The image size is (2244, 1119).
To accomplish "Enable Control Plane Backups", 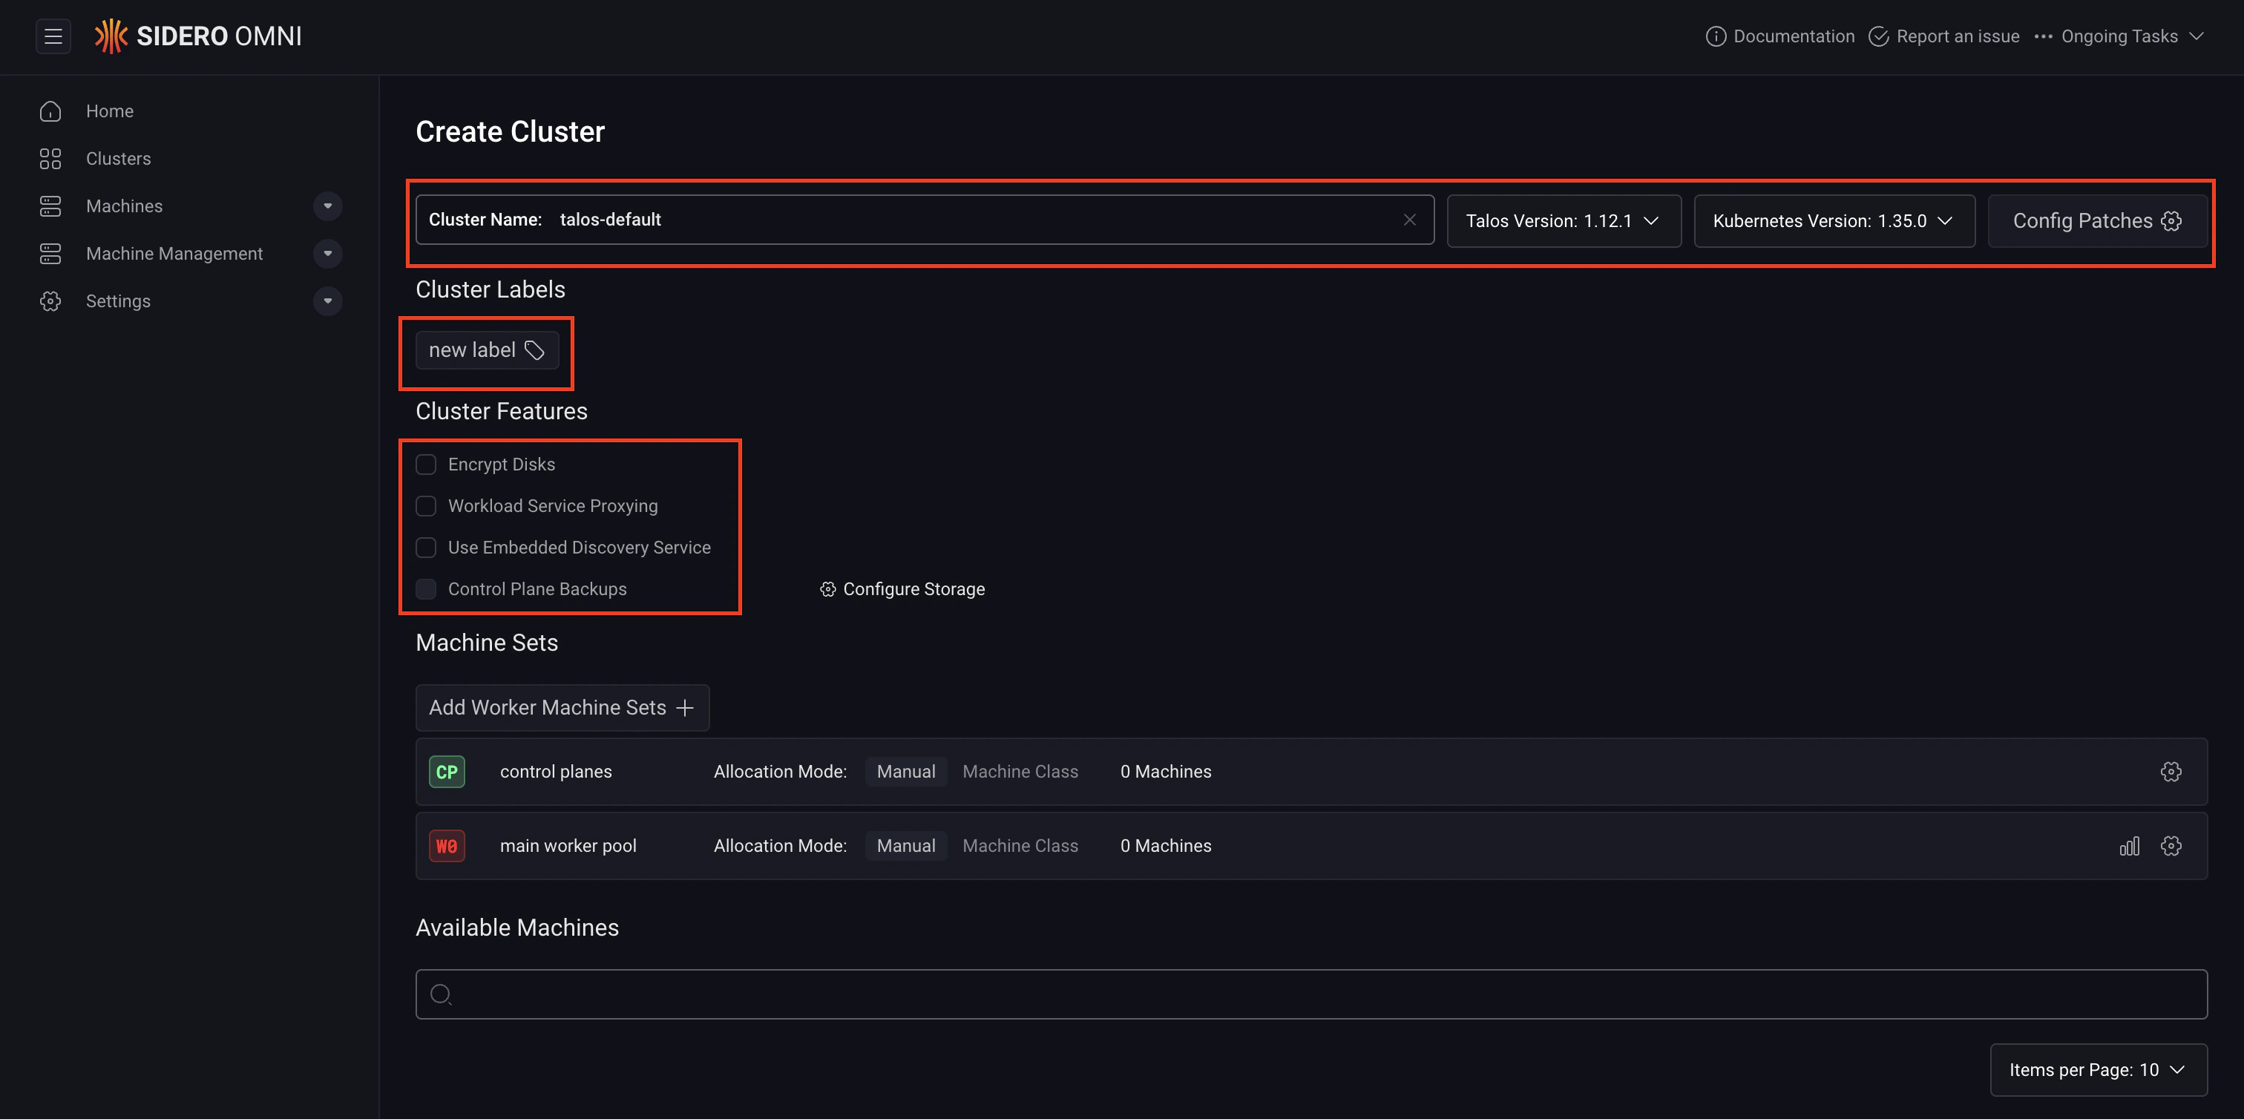I will pyautogui.click(x=426, y=588).
